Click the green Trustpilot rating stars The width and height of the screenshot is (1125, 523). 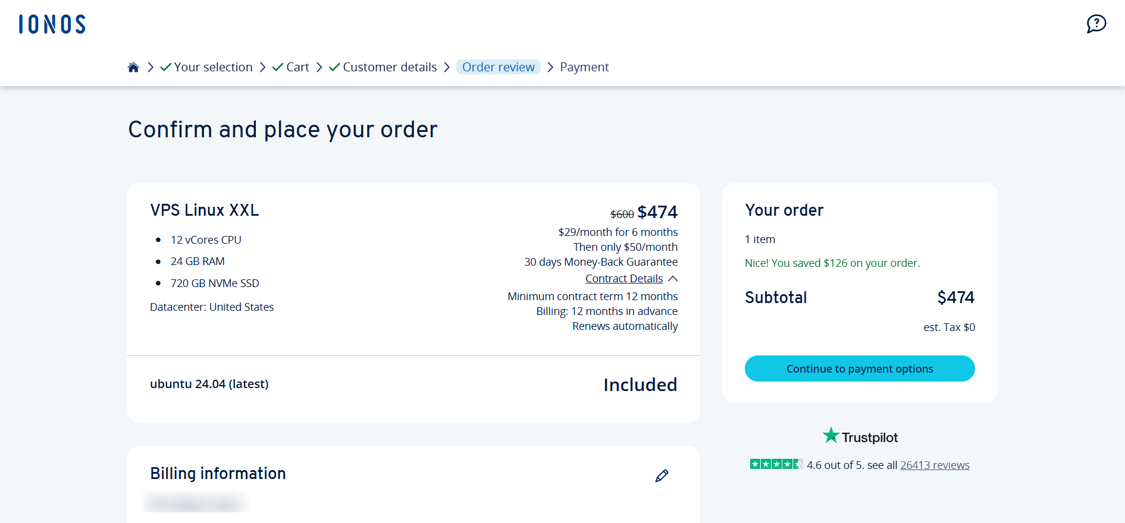[776, 464]
